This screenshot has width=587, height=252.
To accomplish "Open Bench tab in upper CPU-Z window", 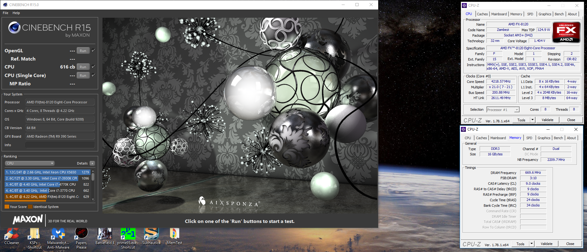I will [559, 14].
